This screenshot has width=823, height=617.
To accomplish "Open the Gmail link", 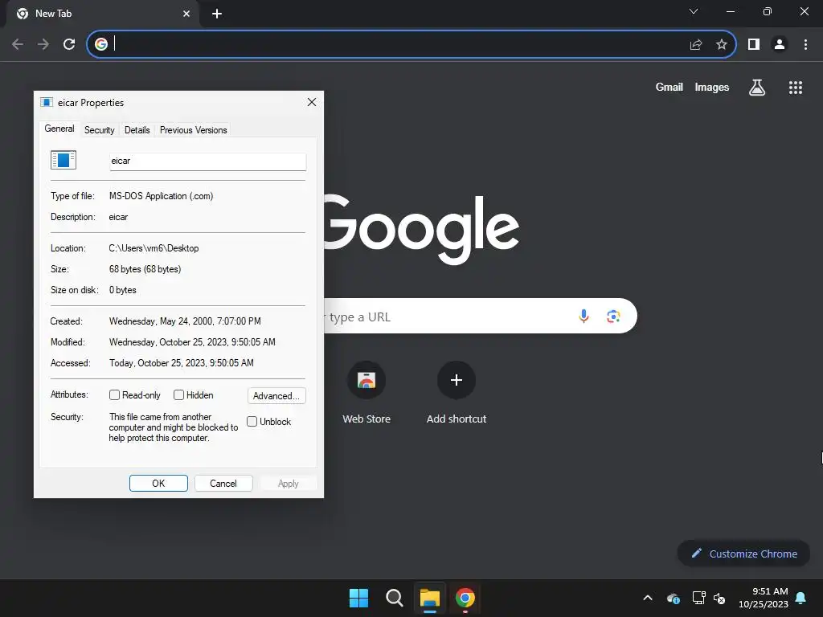I will 669,87.
